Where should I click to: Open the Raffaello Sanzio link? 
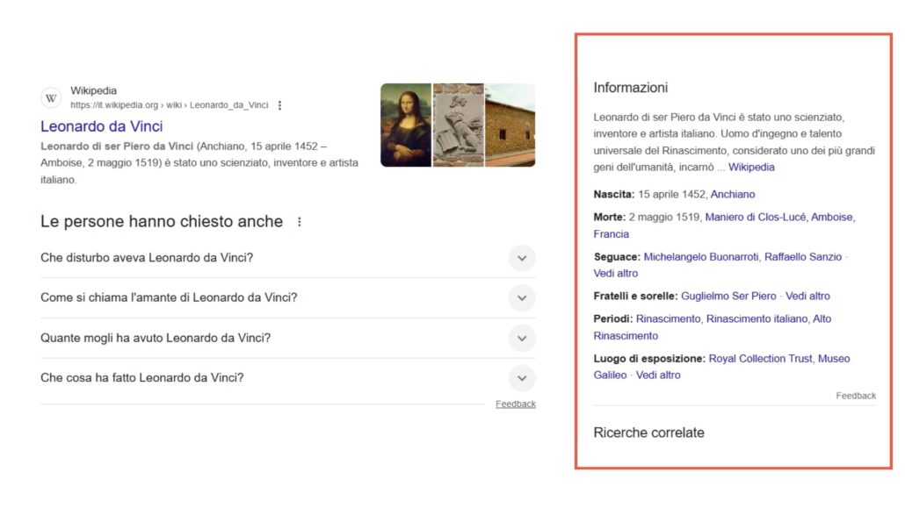[x=803, y=256]
